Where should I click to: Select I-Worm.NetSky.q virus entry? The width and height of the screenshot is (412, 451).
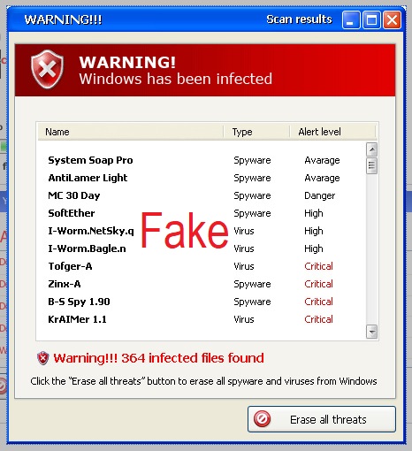[201, 231]
